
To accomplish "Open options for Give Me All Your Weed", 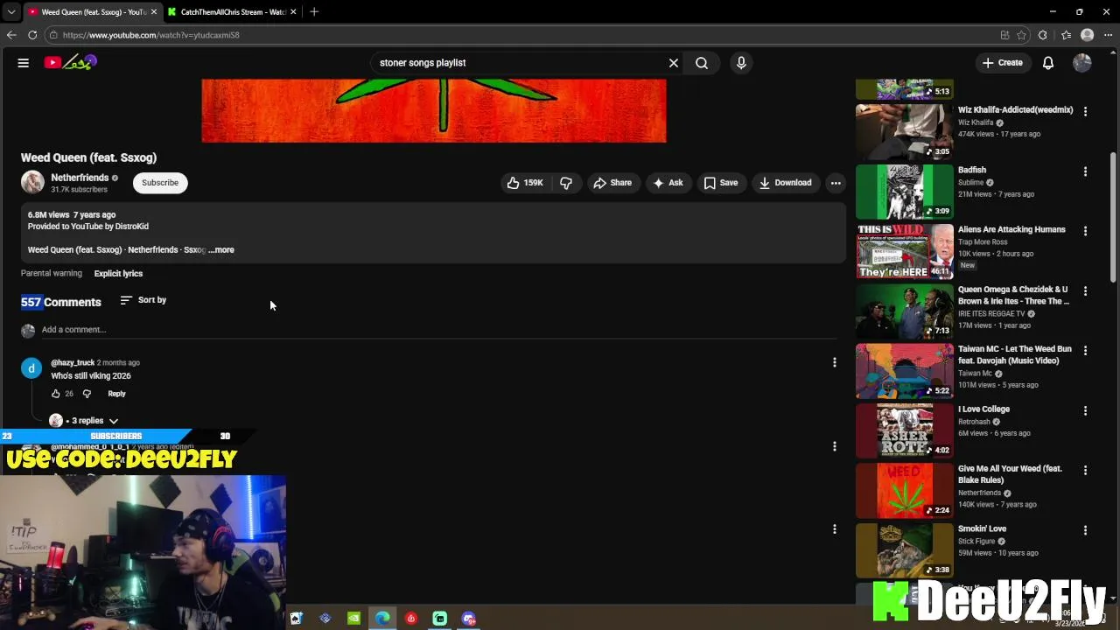I will tap(1085, 470).
